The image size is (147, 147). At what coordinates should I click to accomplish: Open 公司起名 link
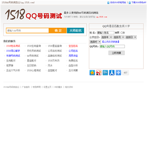[x=73, y=51]
